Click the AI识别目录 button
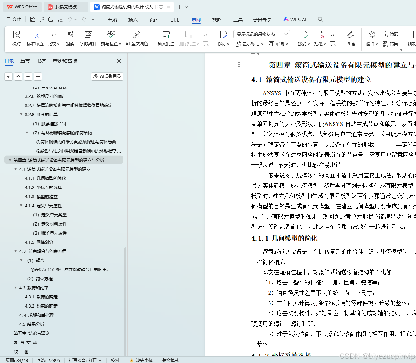Screen dimensions: 416x363 coord(107,76)
